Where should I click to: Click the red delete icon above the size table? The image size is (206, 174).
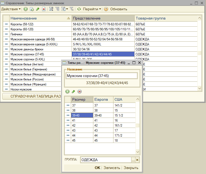click(79, 91)
